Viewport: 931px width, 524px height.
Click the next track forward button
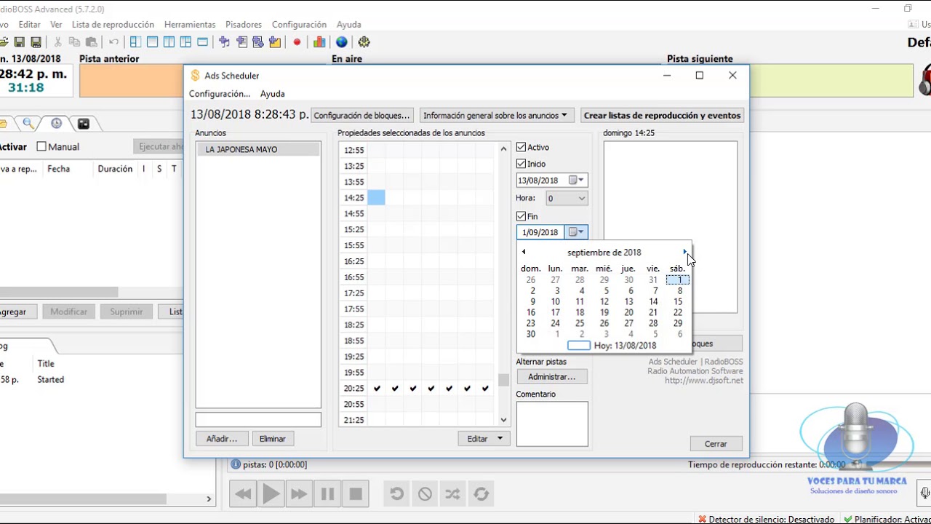pyautogui.click(x=299, y=494)
